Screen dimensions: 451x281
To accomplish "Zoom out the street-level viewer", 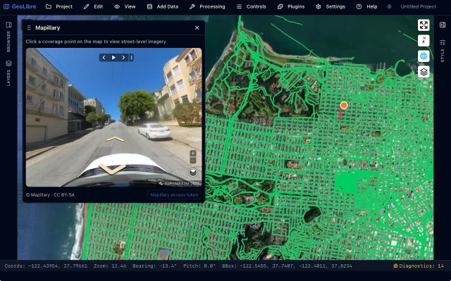I will pos(193,161).
